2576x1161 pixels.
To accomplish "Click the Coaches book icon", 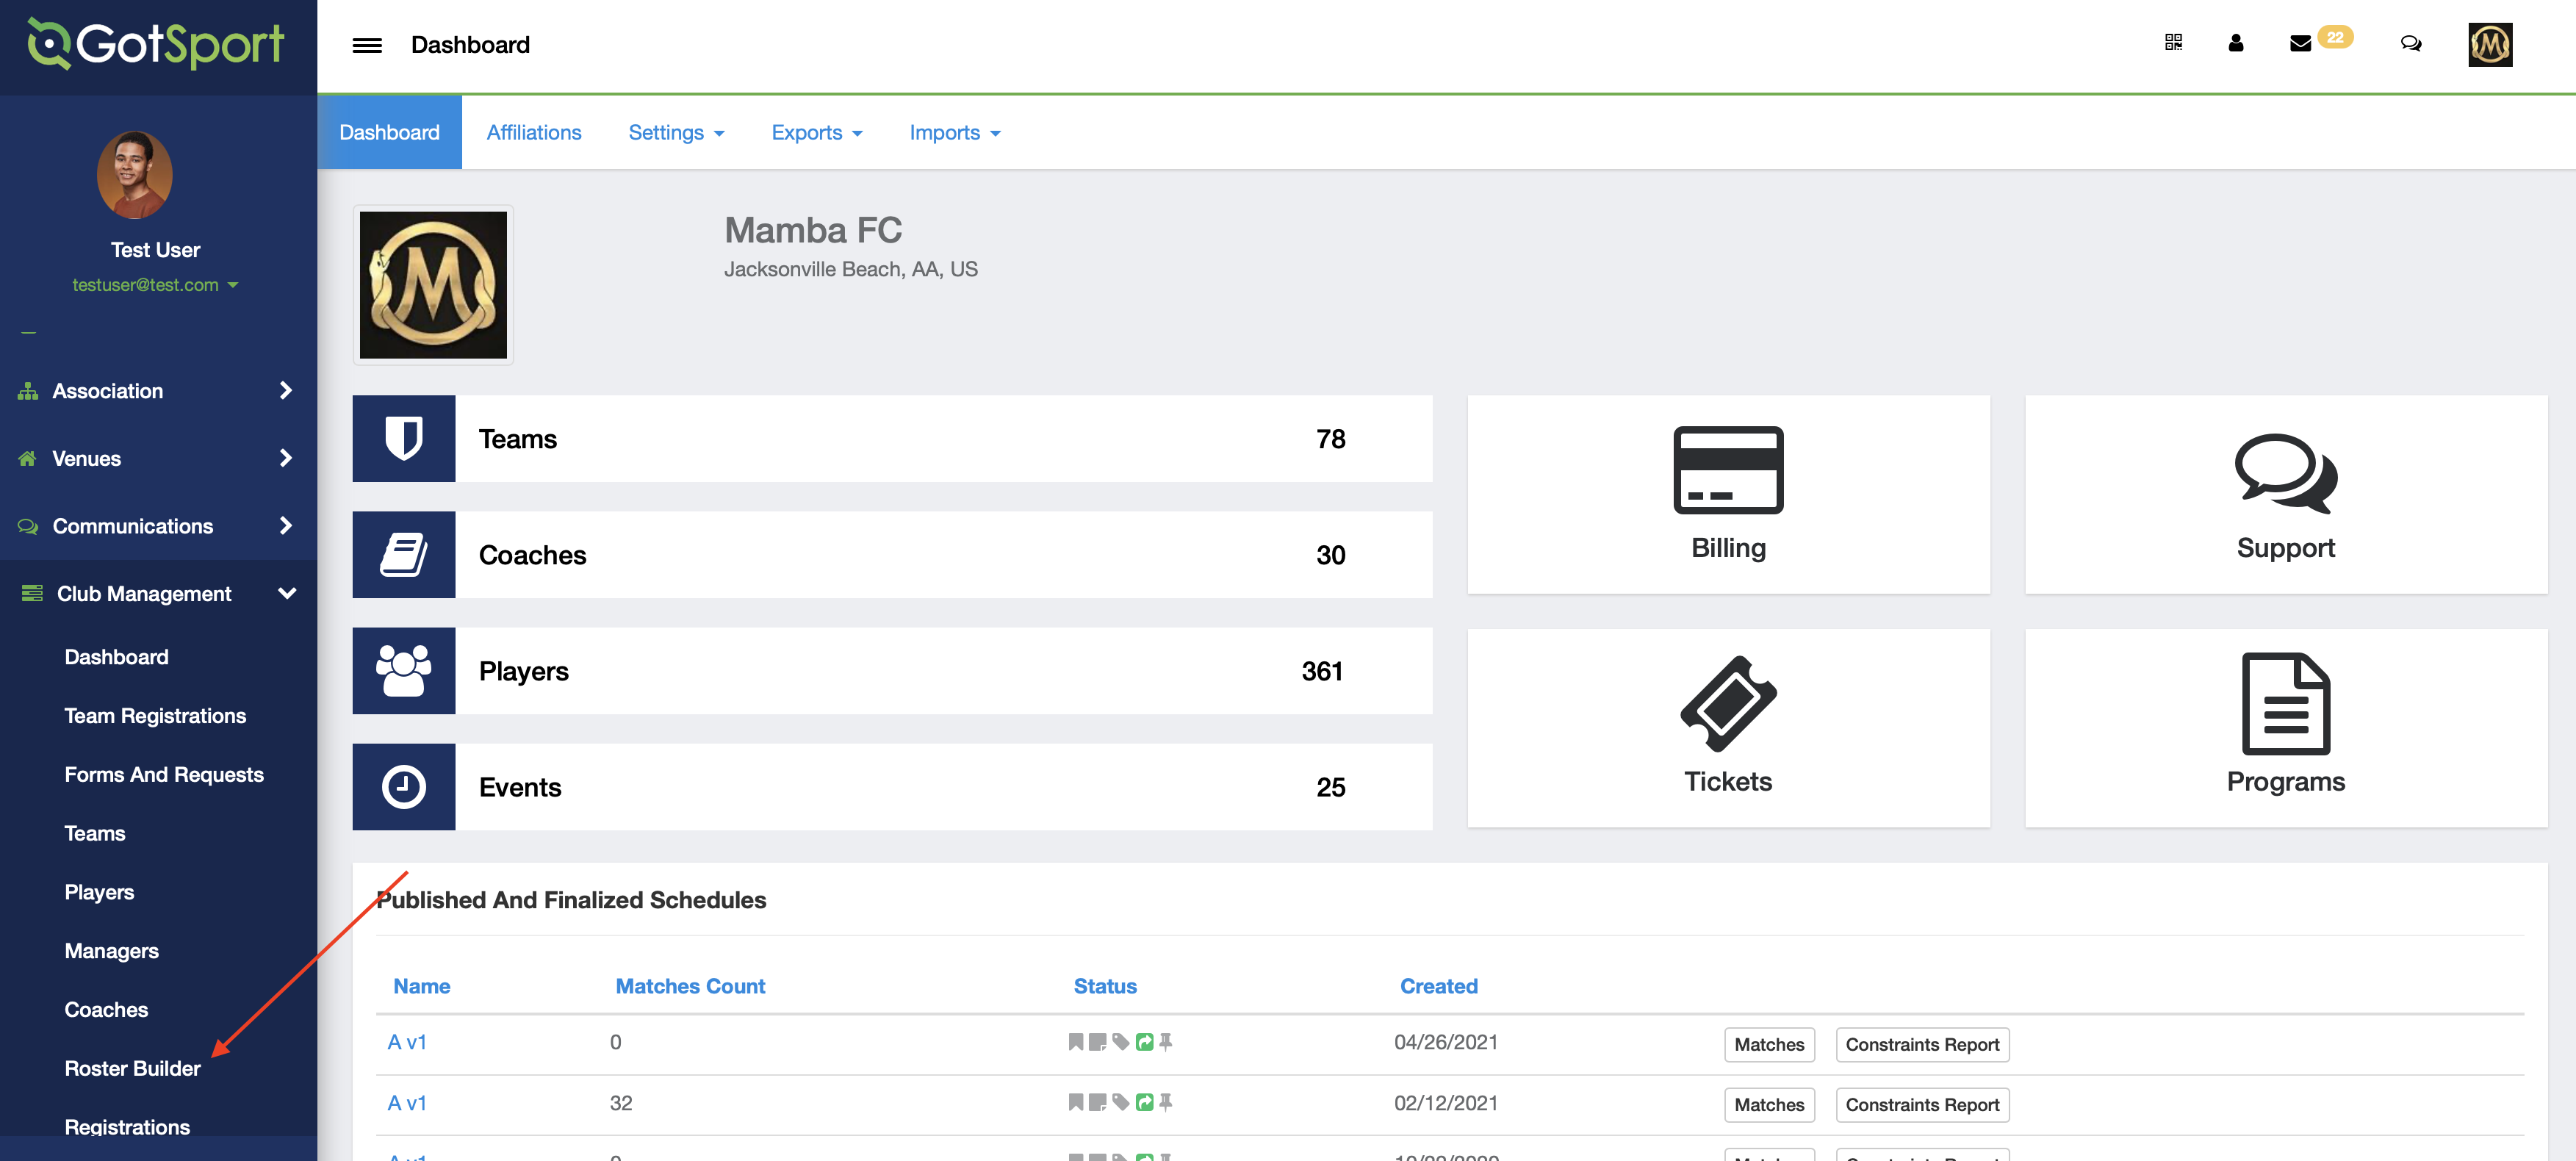I will (404, 555).
